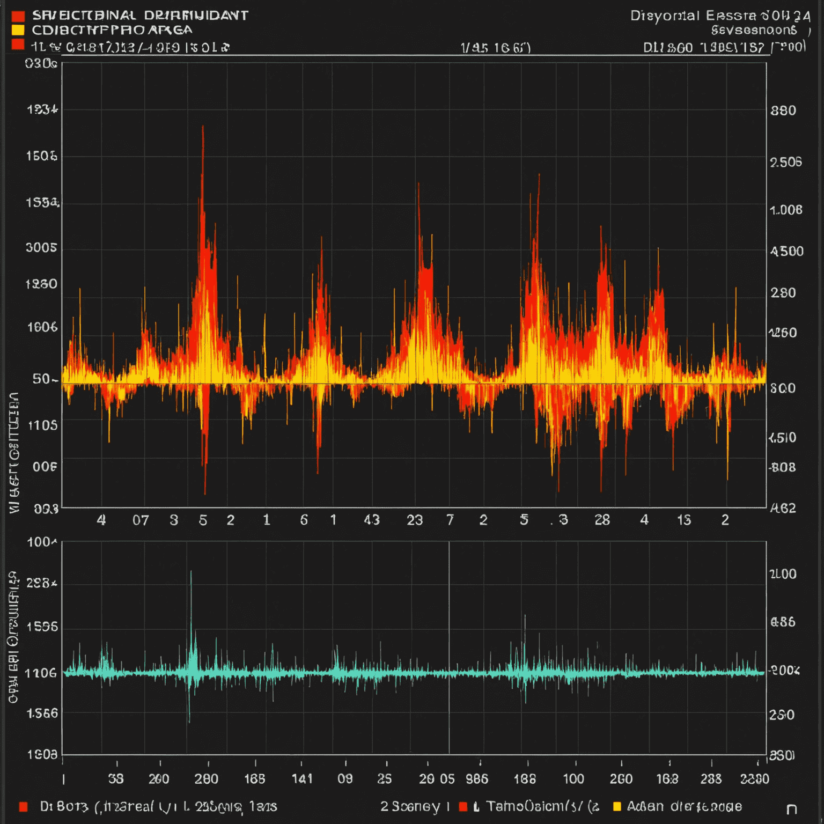Click the '100' tick label on lower axis
Image resolution: width=824 pixels, height=824 pixels.
(573, 778)
